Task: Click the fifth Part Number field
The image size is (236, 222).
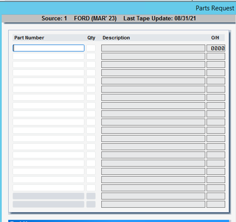Action: point(48,81)
